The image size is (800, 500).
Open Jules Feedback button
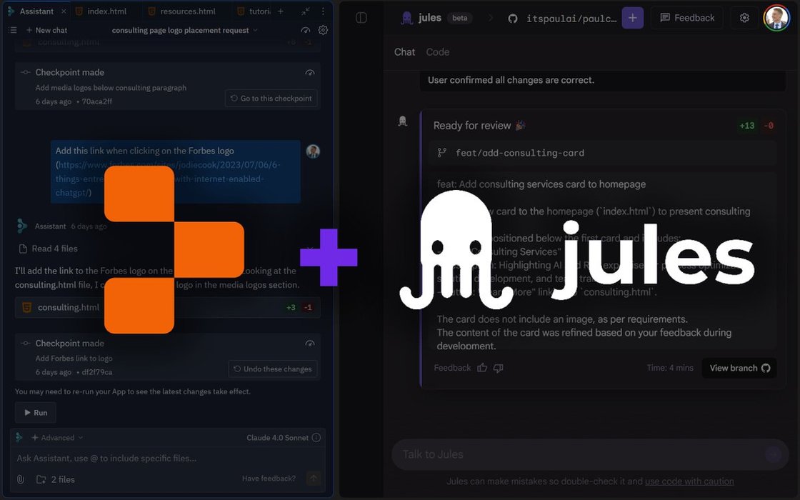[687, 18]
